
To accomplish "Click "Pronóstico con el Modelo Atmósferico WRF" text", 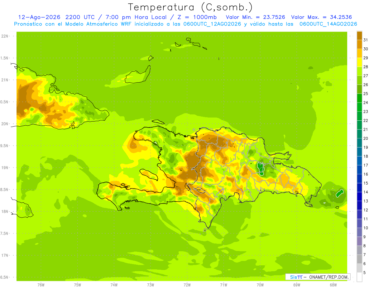I will (x=73, y=24).
